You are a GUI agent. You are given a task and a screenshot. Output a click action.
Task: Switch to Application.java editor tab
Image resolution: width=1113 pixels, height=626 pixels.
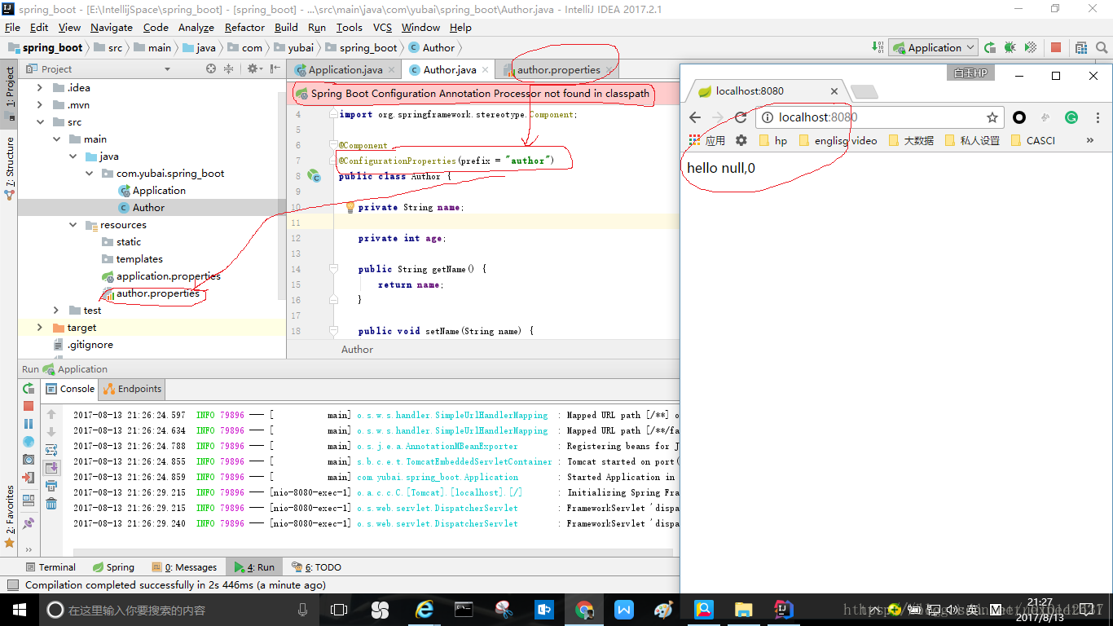345,70
